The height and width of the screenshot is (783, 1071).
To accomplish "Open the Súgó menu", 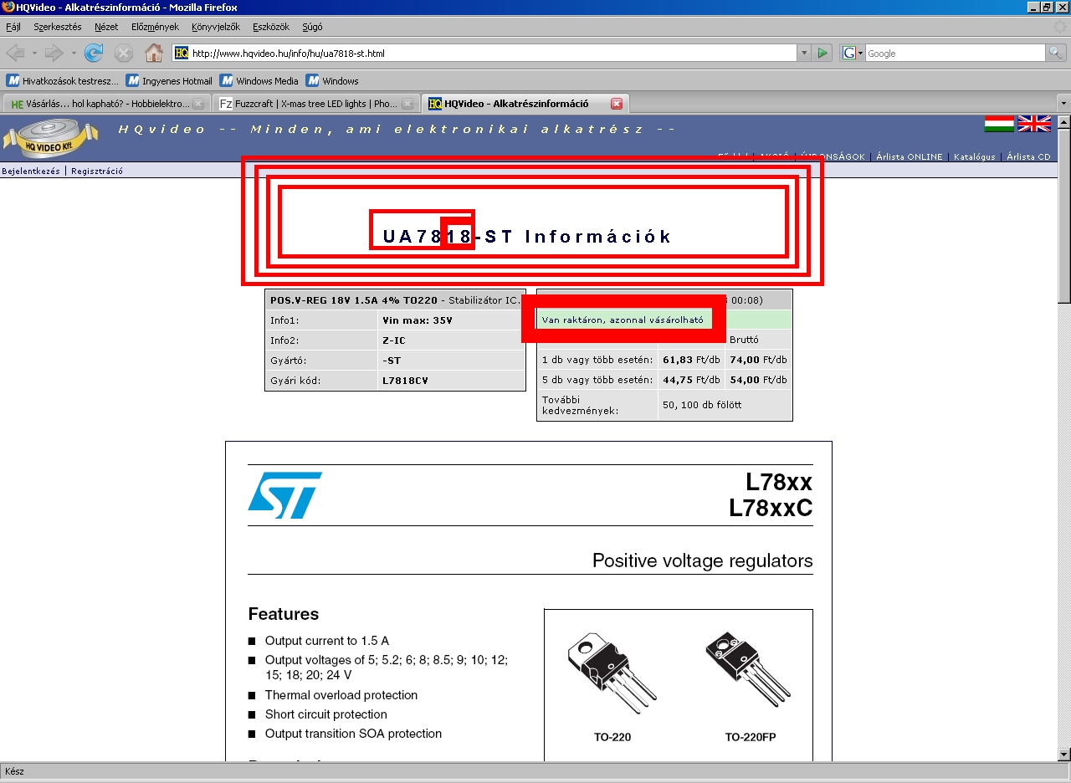I will (312, 27).
